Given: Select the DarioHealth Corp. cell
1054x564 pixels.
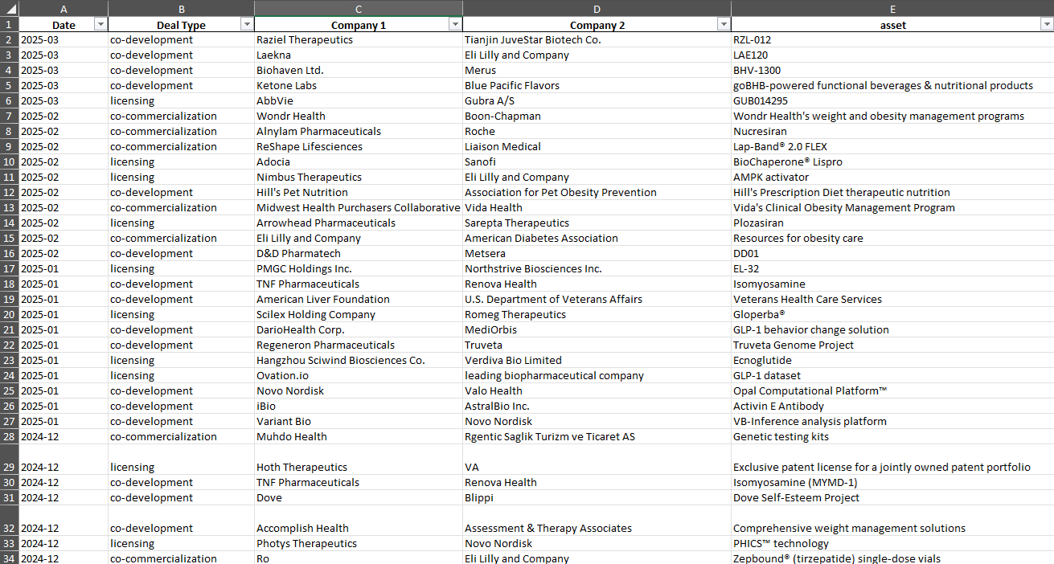Looking at the screenshot, I should [x=359, y=330].
